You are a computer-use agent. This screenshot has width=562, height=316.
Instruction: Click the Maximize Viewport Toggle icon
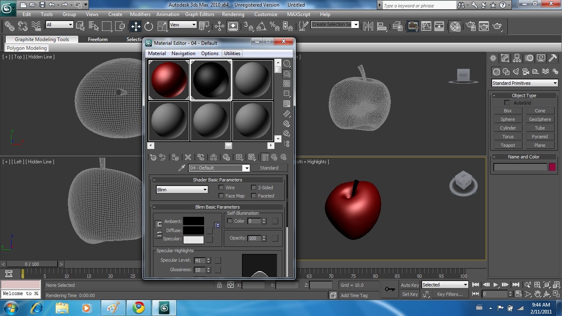(x=556, y=294)
